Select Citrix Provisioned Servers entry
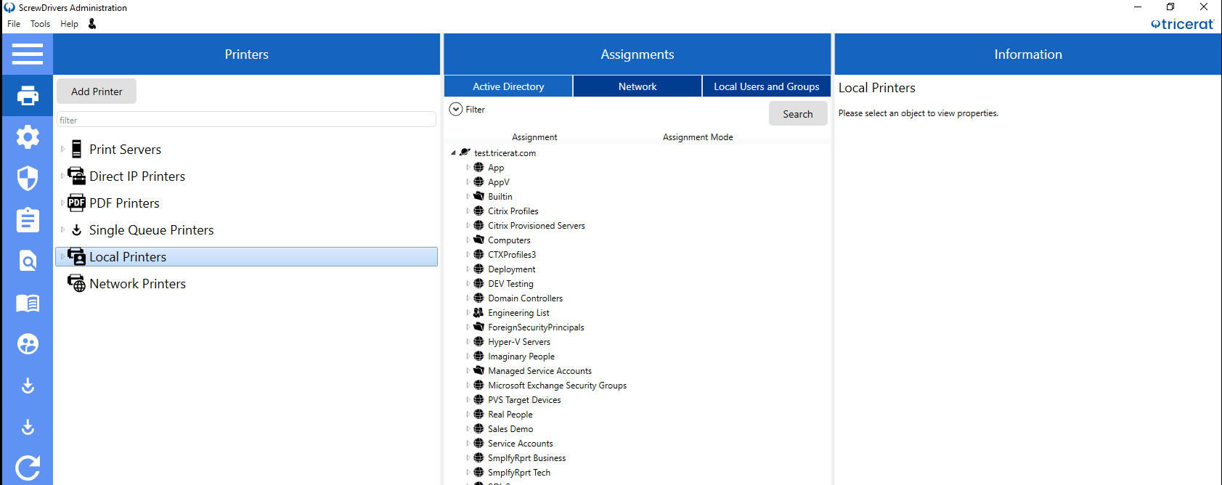Screen dimensions: 1222x485 pyautogui.click(x=537, y=225)
